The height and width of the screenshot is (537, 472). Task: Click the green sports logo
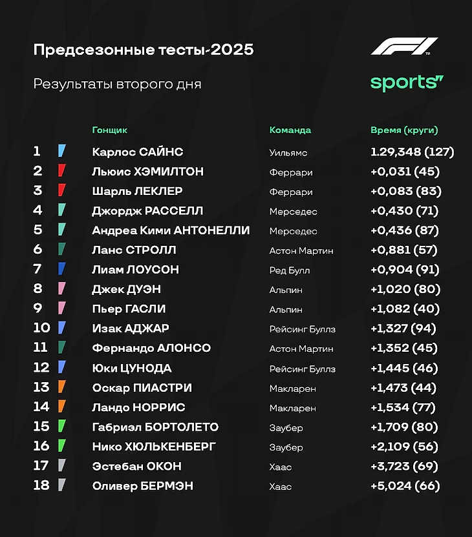pos(407,83)
